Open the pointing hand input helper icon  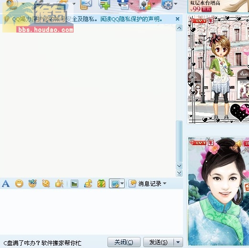[59, 183]
